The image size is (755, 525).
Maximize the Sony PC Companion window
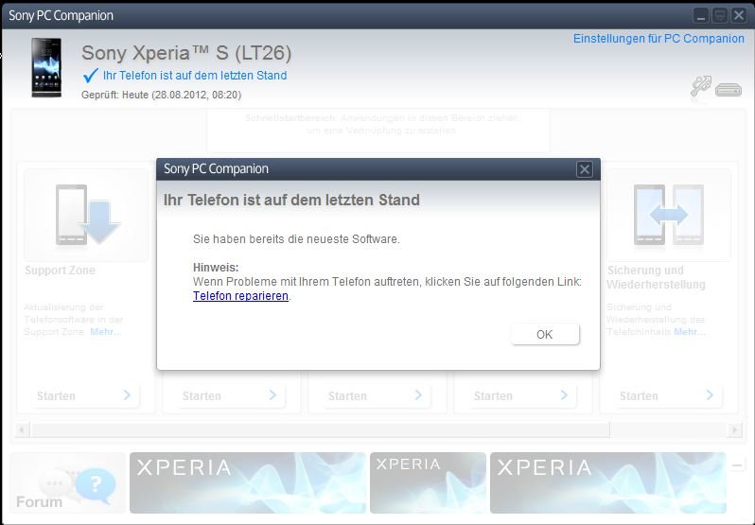(720, 16)
